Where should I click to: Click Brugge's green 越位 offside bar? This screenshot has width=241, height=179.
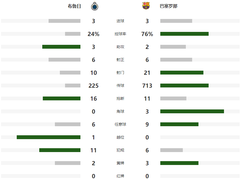coord(49,137)
